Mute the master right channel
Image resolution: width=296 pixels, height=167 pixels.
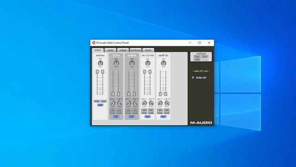104,101
